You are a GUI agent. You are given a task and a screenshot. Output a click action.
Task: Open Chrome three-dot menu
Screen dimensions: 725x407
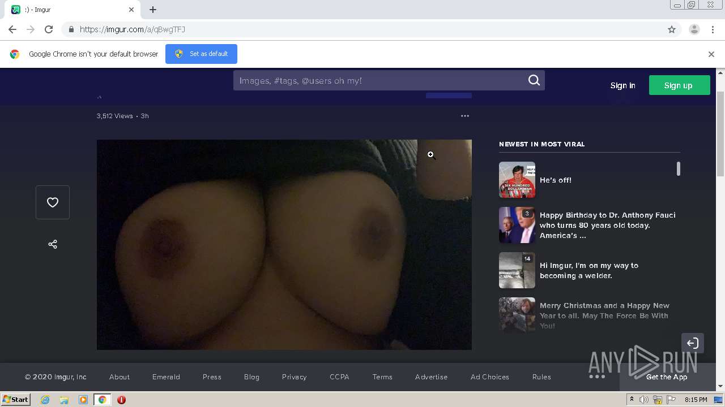pyautogui.click(x=713, y=29)
